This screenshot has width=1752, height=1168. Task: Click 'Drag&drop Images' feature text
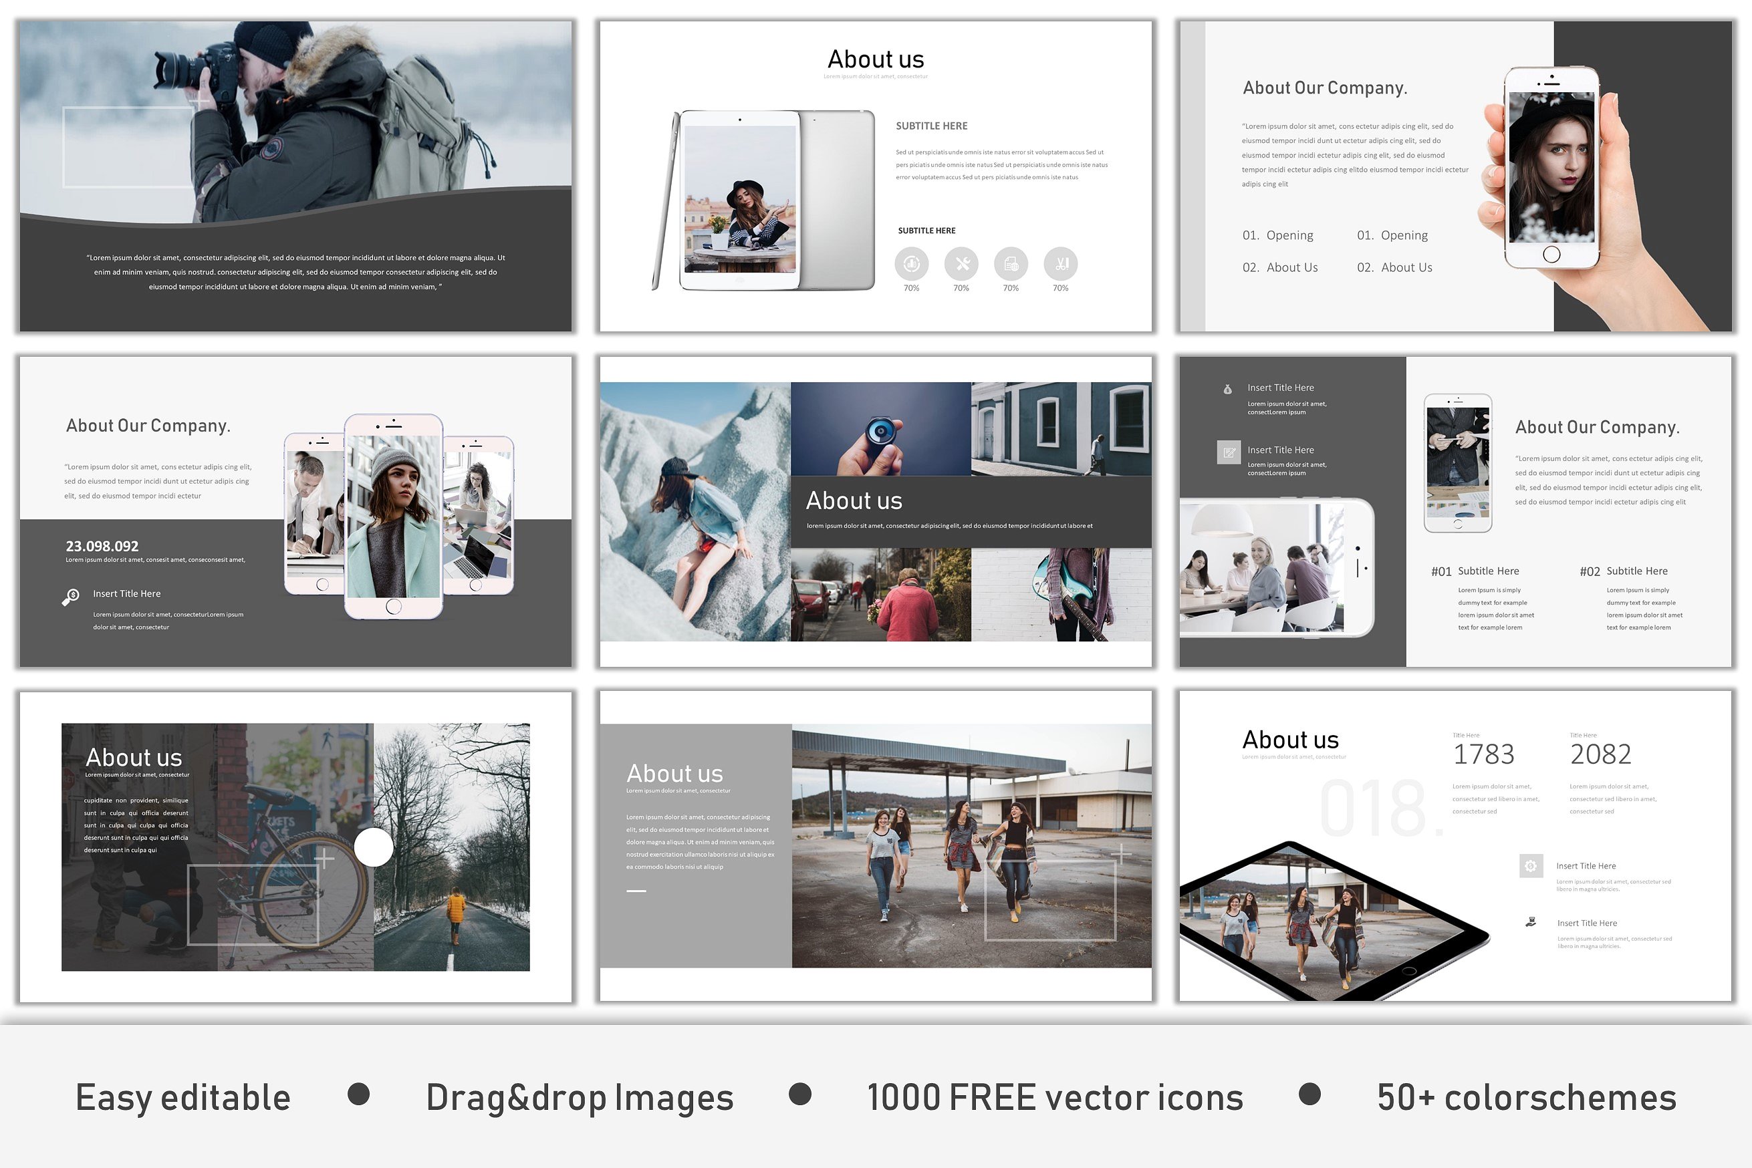(580, 1097)
